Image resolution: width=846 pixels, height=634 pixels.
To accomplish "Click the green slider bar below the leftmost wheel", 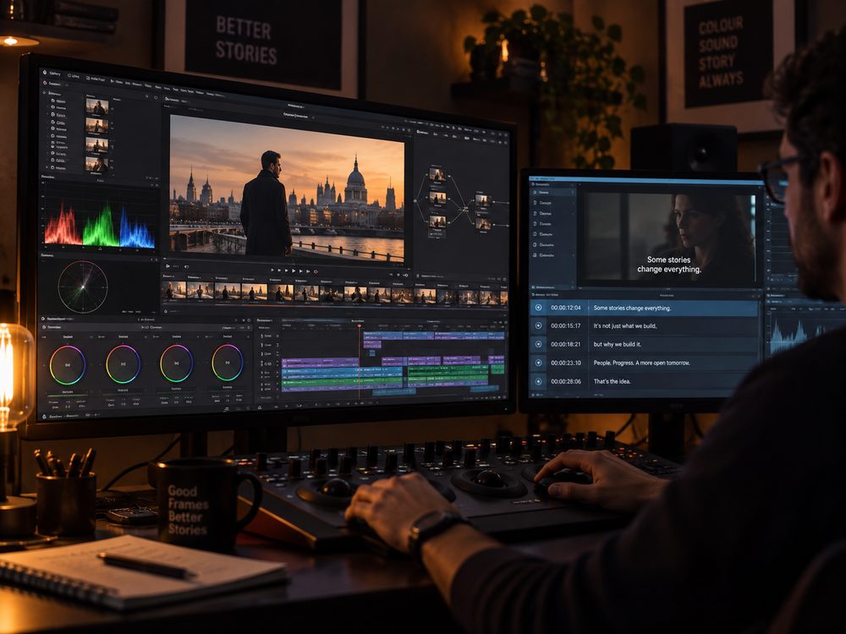I will (x=68, y=396).
